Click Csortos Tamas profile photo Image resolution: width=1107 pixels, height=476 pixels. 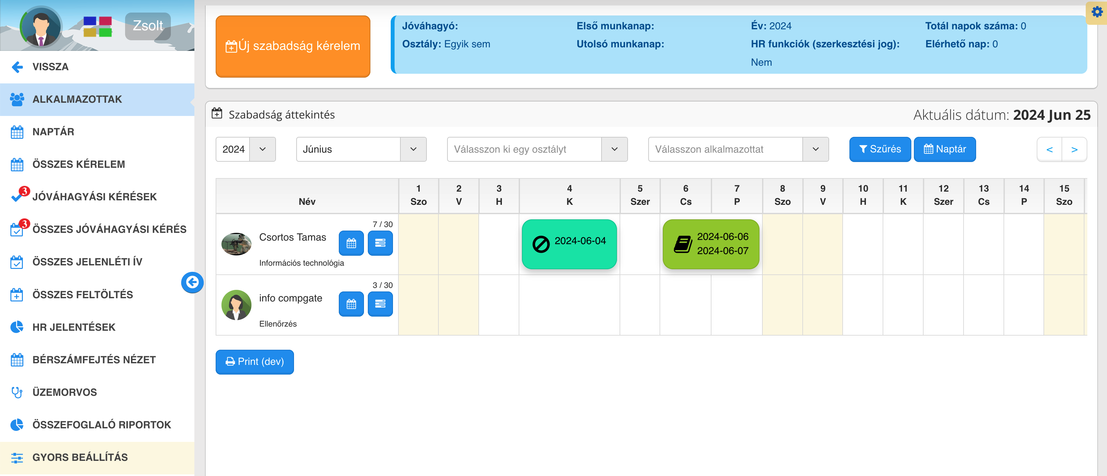pyautogui.click(x=236, y=244)
